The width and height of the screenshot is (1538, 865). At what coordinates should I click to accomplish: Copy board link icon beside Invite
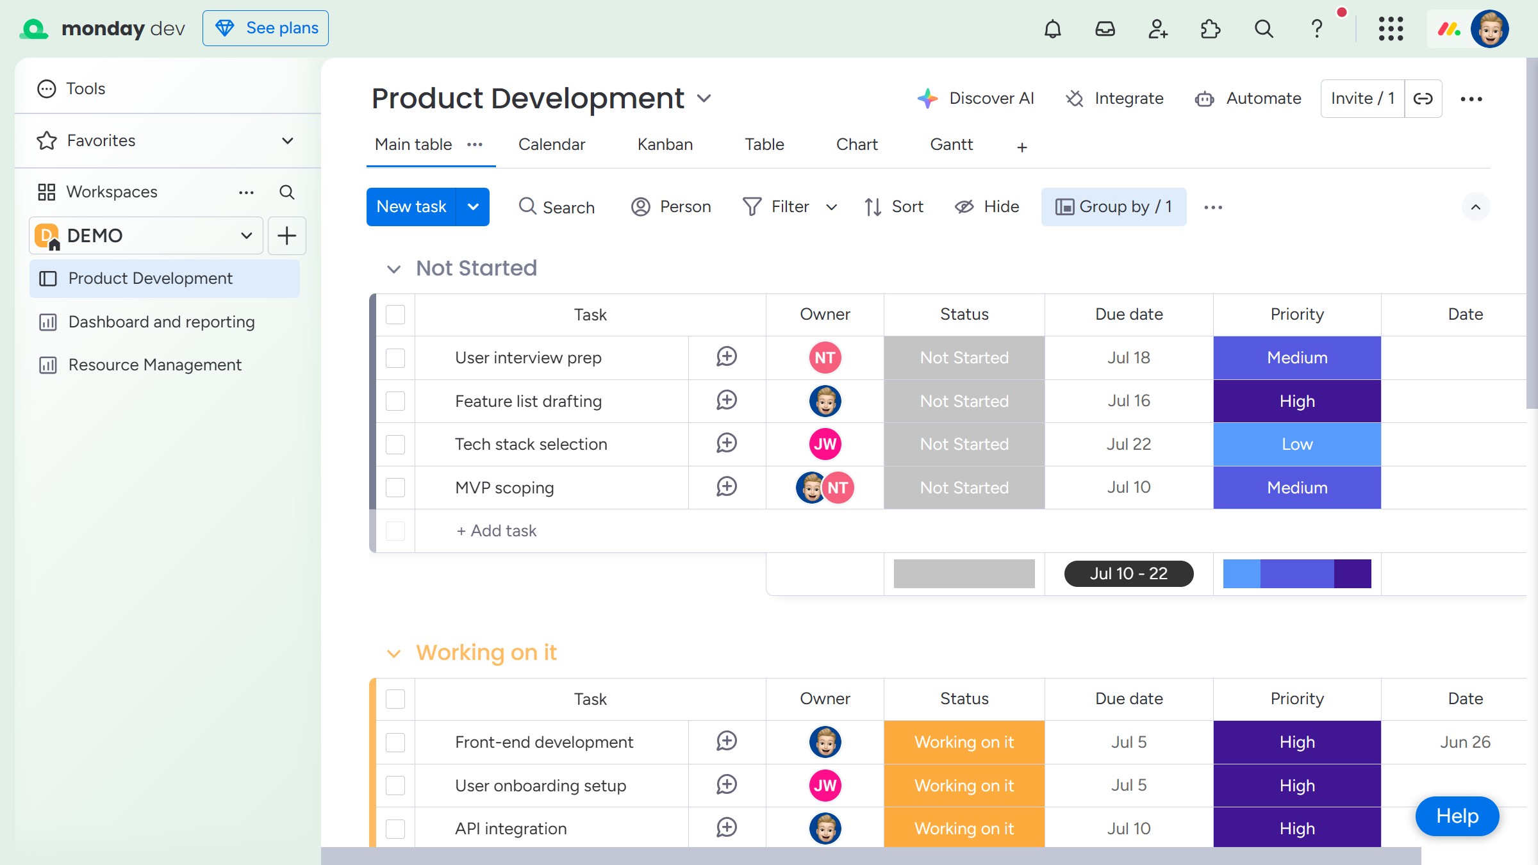1423,99
